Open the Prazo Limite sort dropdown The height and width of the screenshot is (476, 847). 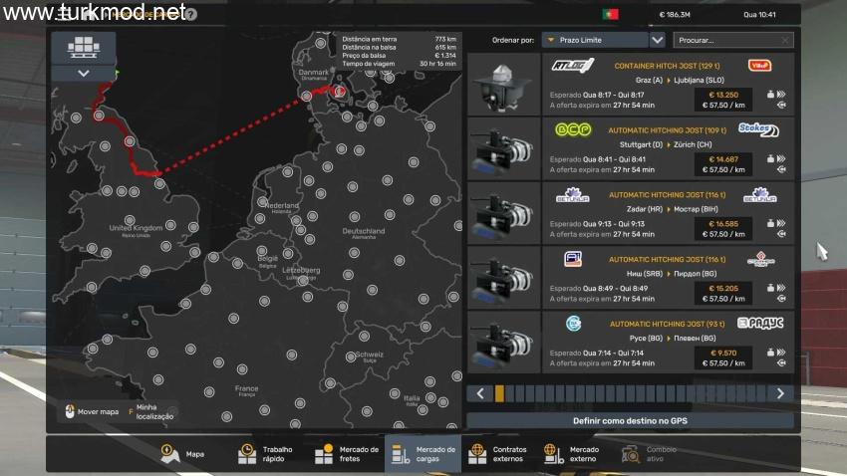coord(595,40)
